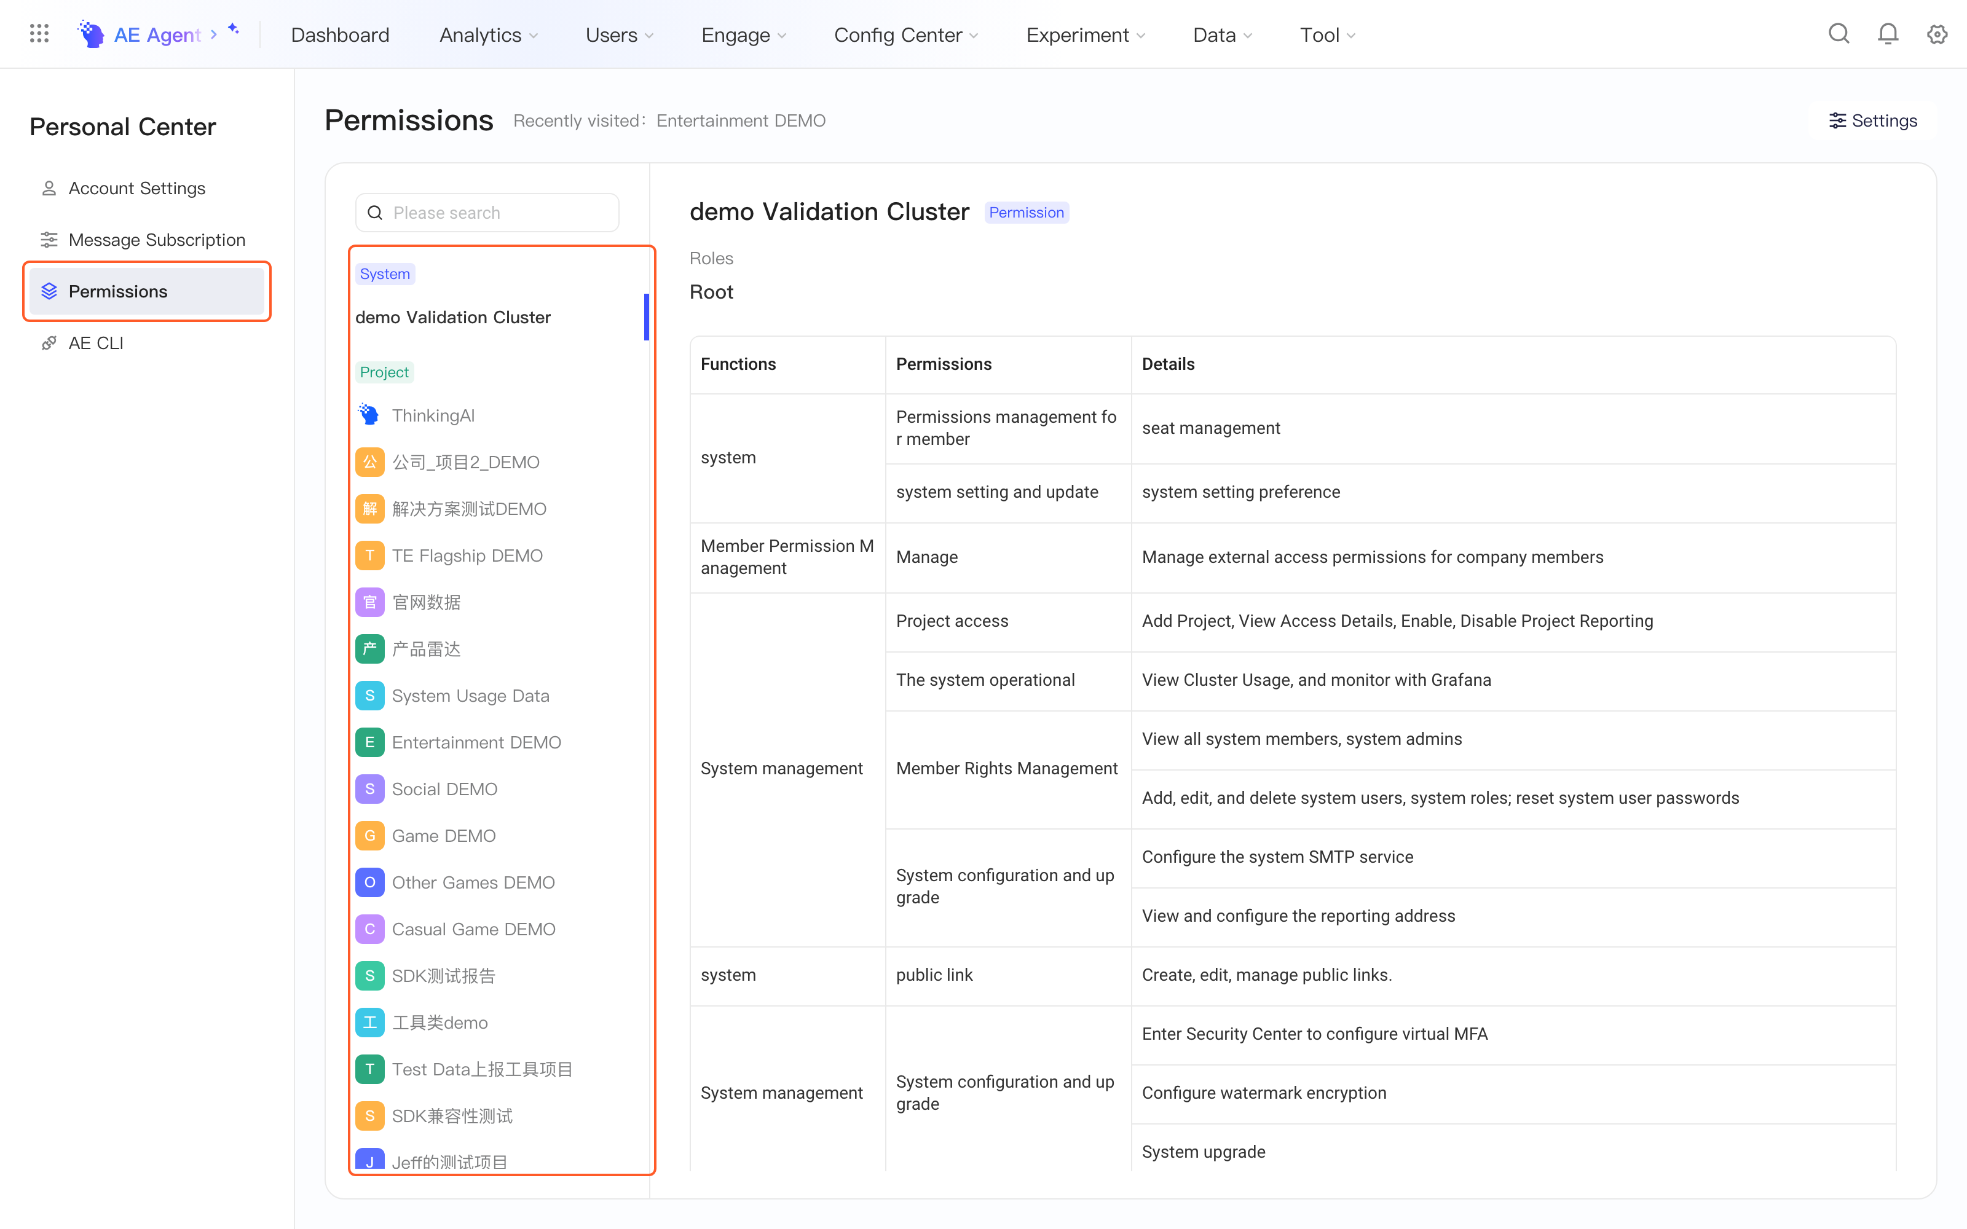The image size is (1967, 1229).
Task: Click in the Please search field
Action: pyautogui.click(x=487, y=212)
